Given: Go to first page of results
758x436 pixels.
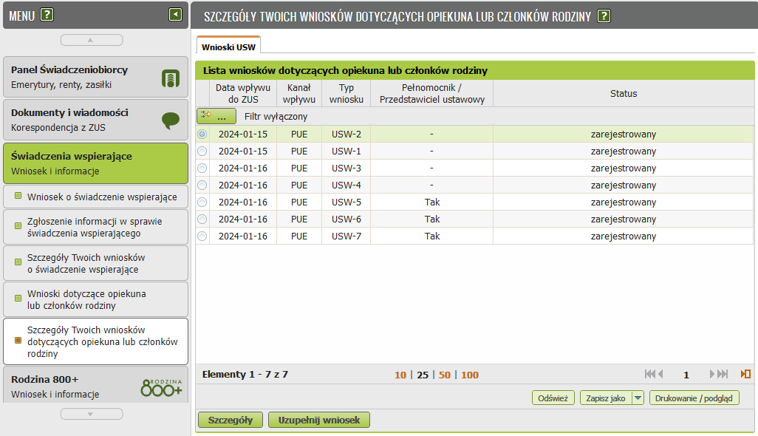Looking at the screenshot, I should coord(649,374).
